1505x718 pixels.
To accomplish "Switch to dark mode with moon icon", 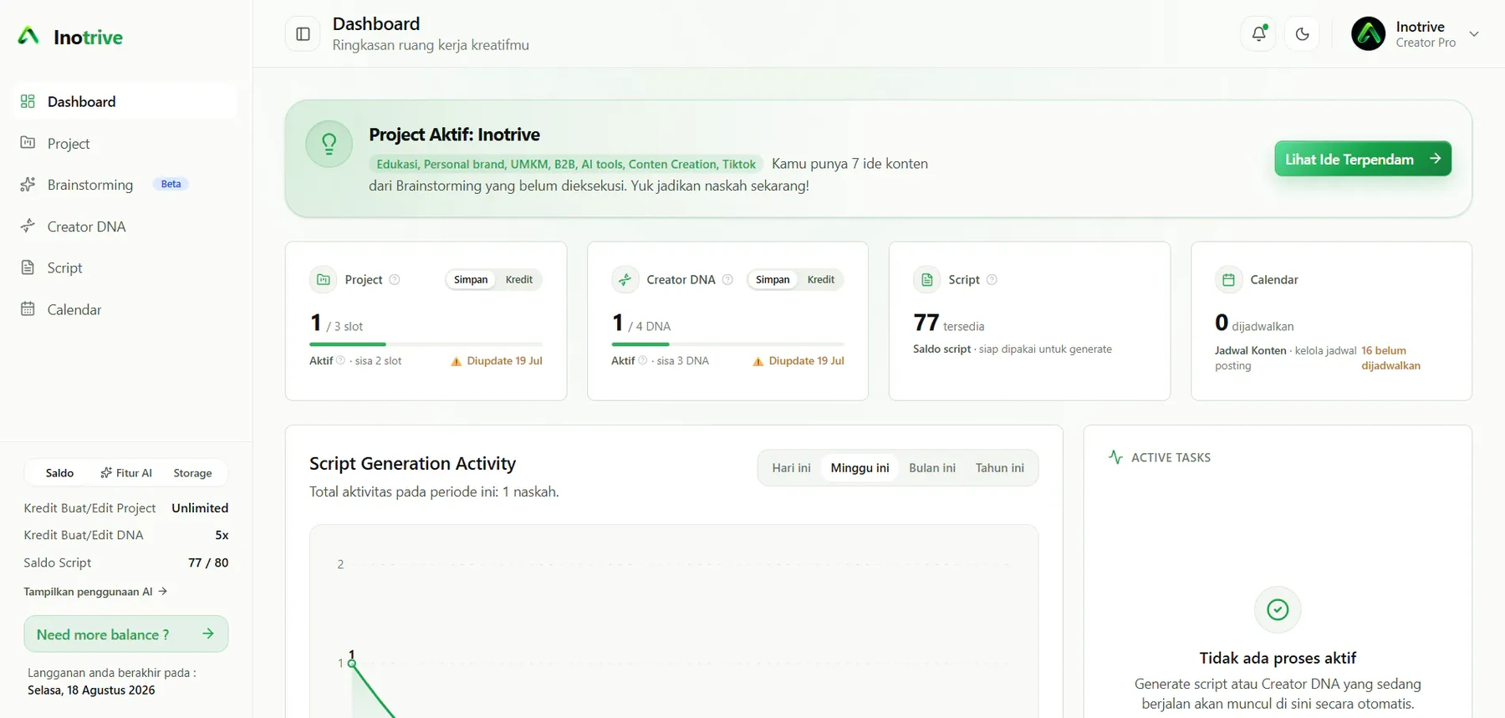I will [1302, 34].
